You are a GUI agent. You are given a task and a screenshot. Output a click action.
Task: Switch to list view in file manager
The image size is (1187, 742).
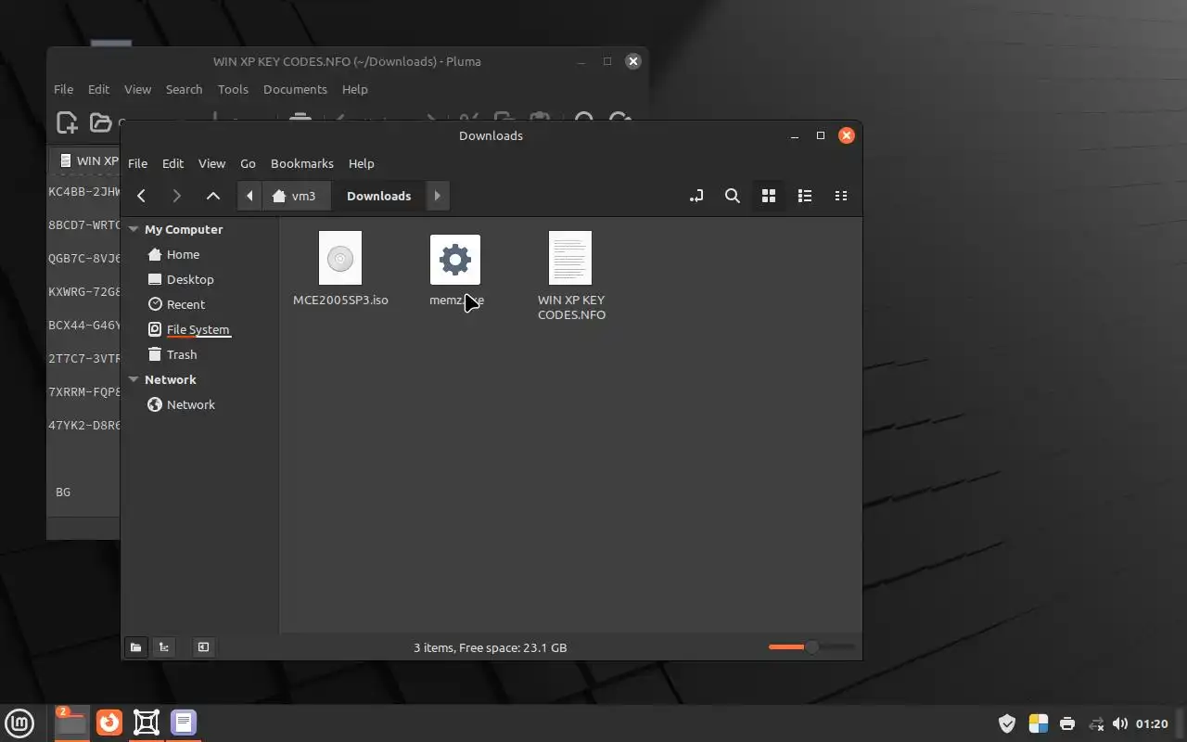[x=805, y=196]
